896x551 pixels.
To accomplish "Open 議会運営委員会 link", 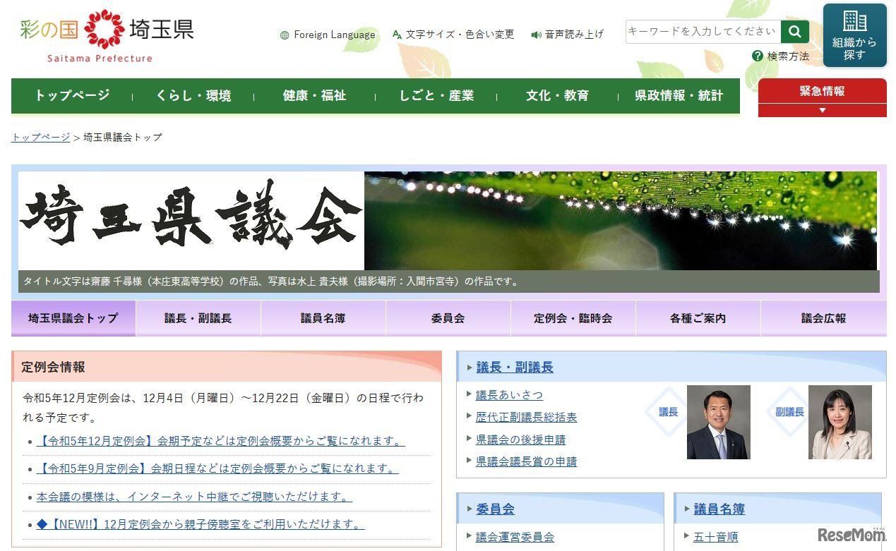I will point(515,537).
